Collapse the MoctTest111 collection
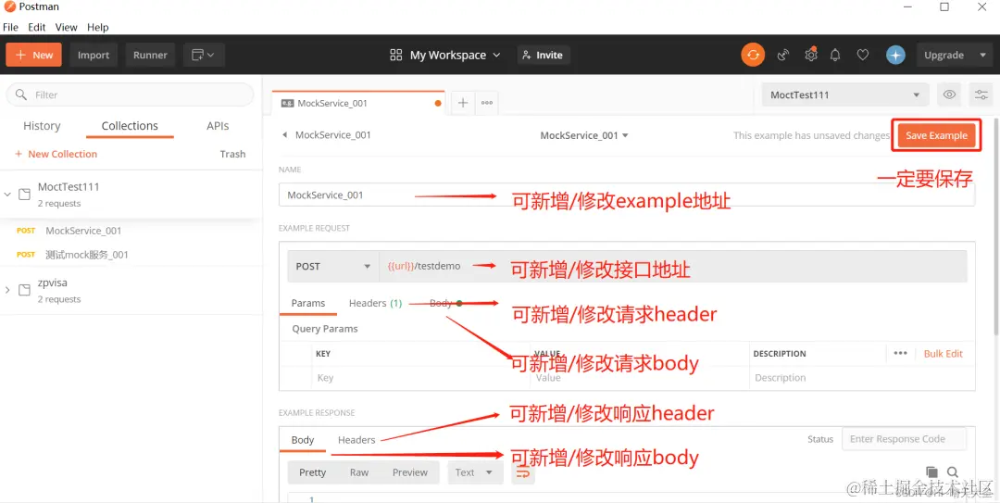 coord(7,194)
